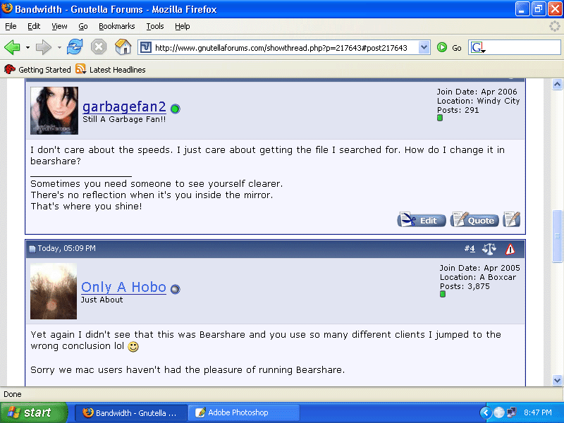Click the green Go arrow icon
564x423 pixels.
[442, 47]
